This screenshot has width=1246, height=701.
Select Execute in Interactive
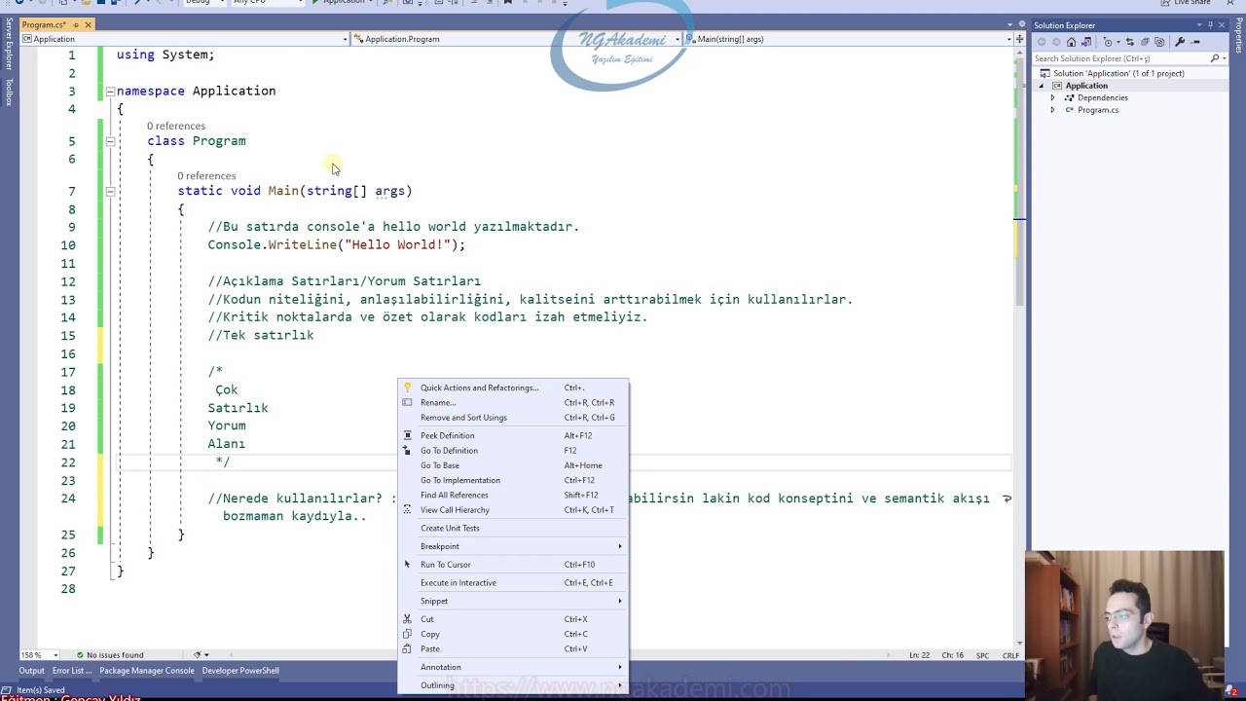coord(513,582)
